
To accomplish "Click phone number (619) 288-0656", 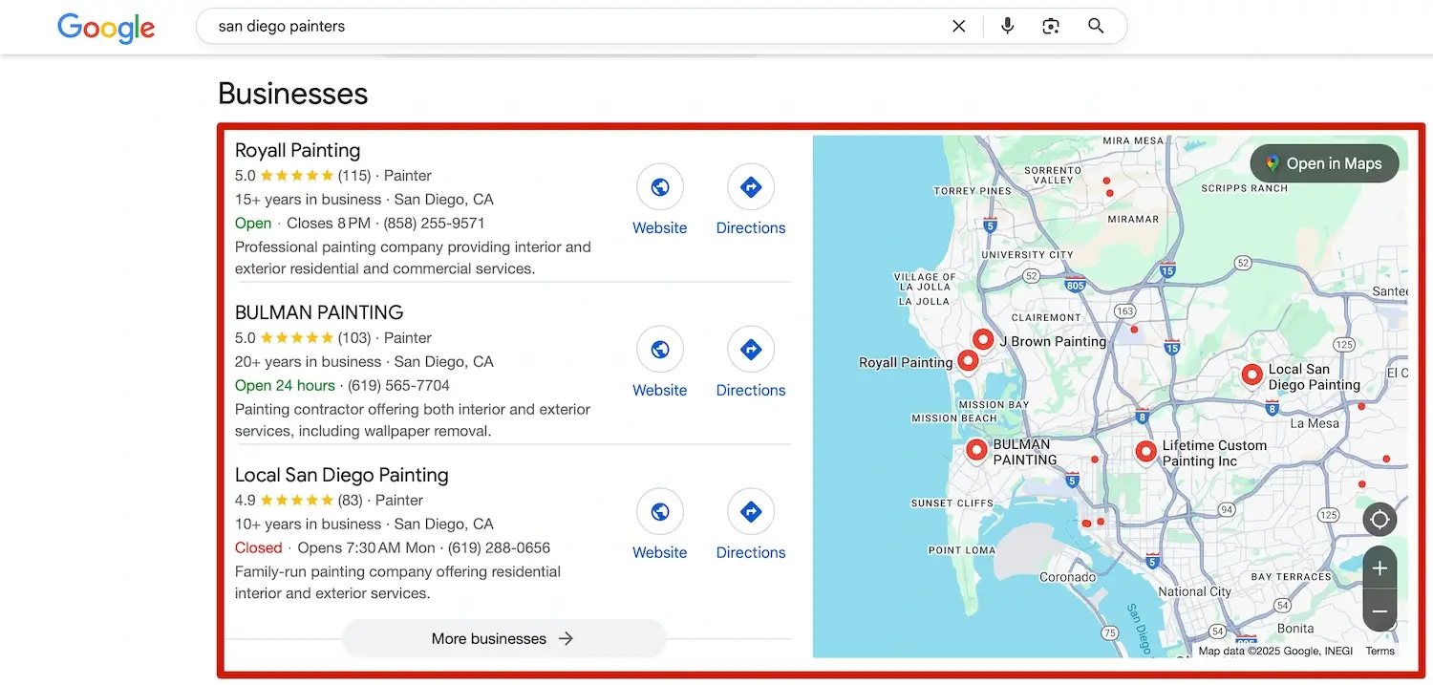I will pyautogui.click(x=499, y=547).
